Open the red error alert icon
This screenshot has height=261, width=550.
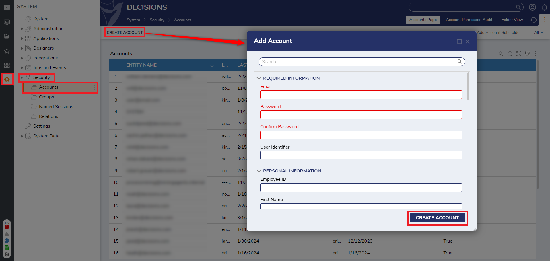[x=7, y=227]
